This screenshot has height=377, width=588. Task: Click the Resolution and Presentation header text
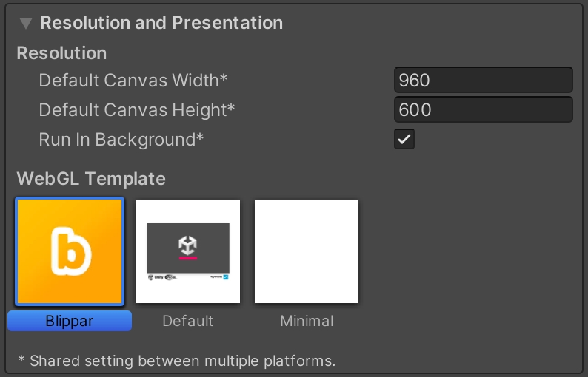click(161, 23)
